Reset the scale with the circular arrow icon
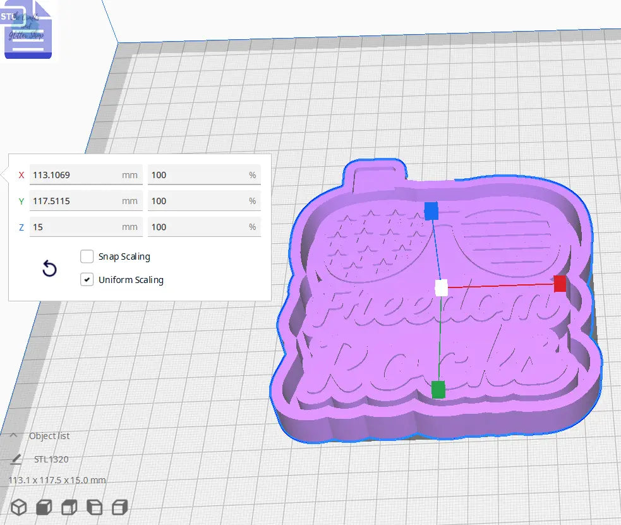621x525 pixels. [49, 269]
